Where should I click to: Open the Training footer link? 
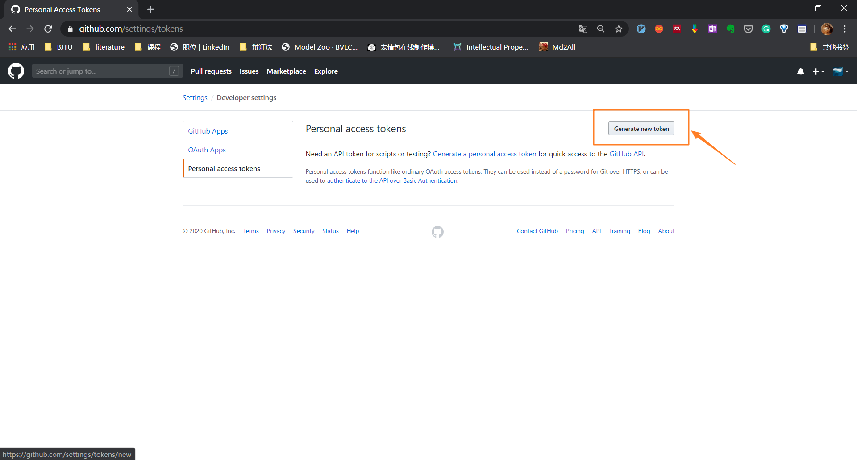(x=620, y=231)
